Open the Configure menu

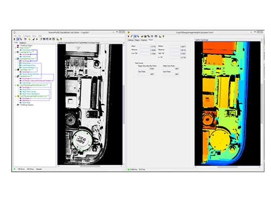(27, 36)
